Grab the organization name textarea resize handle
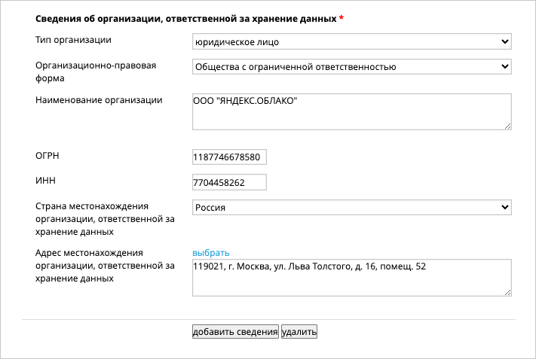Screen dimensions: 536x359 508,126
